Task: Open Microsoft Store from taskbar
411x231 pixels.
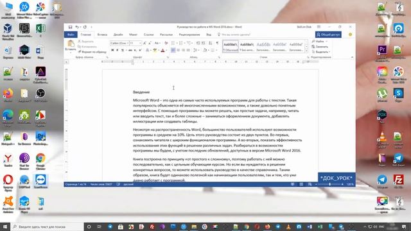Action: 121,227
